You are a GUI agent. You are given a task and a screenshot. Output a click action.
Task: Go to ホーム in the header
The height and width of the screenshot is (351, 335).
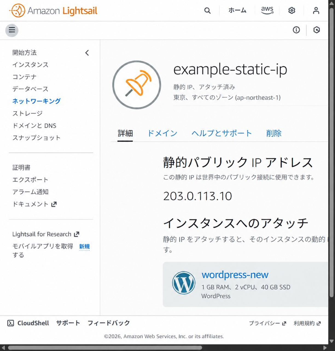click(237, 10)
